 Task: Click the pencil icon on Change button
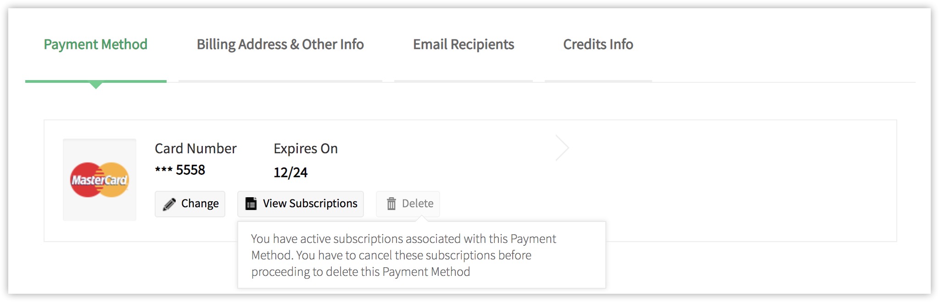click(x=169, y=204)
